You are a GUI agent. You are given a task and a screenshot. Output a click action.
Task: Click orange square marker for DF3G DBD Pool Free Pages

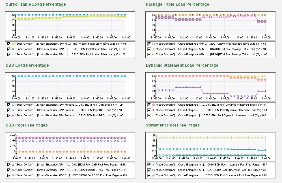click(13, 175)
